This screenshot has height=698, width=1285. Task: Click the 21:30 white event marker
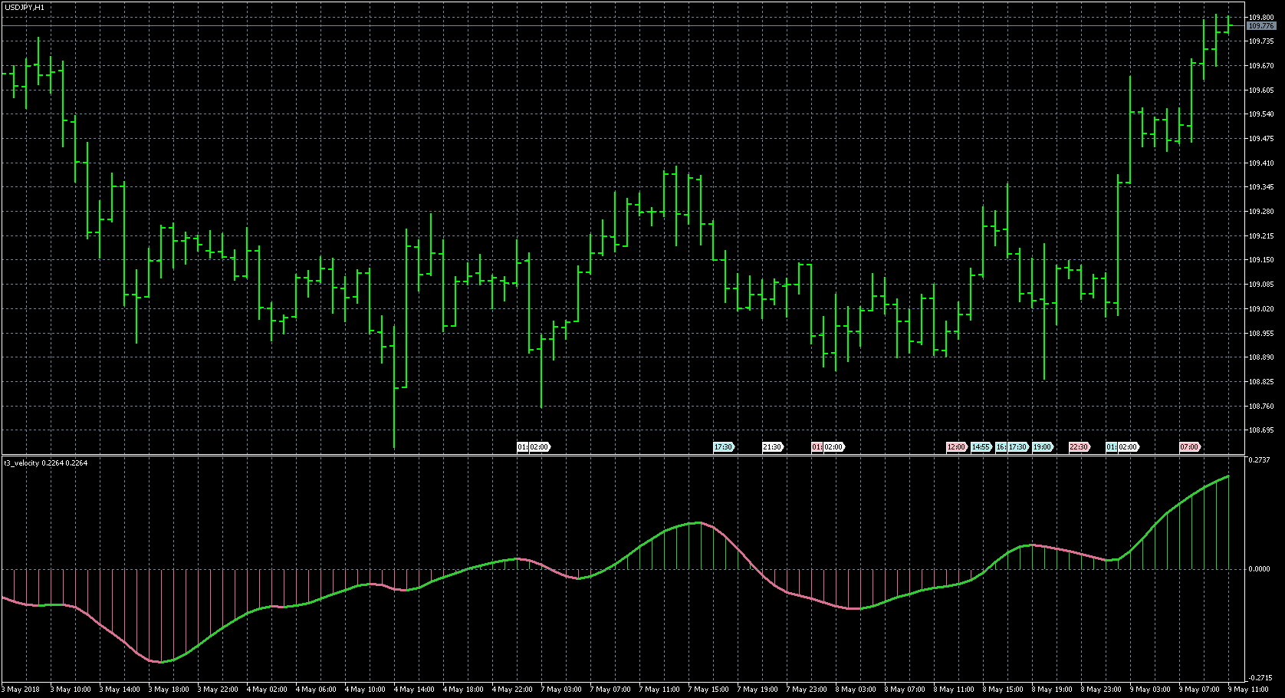[771, 447]
